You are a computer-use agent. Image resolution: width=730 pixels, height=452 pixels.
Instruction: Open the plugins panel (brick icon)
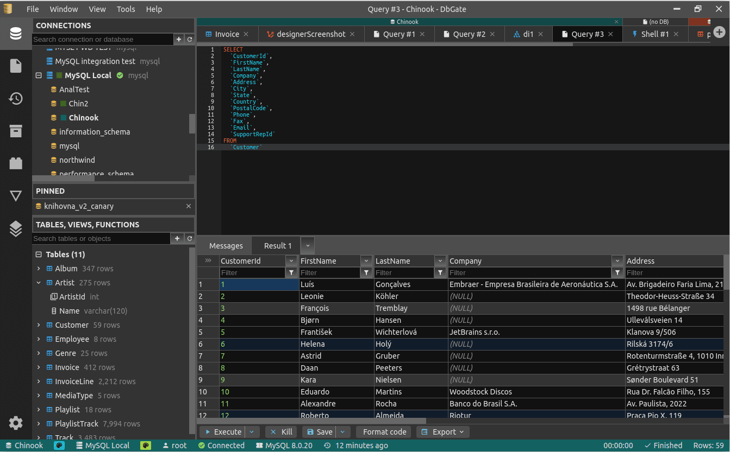15,163
